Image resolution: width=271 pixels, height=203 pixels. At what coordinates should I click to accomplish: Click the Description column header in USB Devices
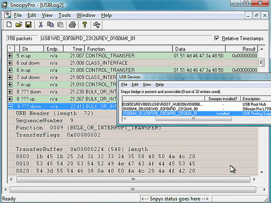point(256,99)
